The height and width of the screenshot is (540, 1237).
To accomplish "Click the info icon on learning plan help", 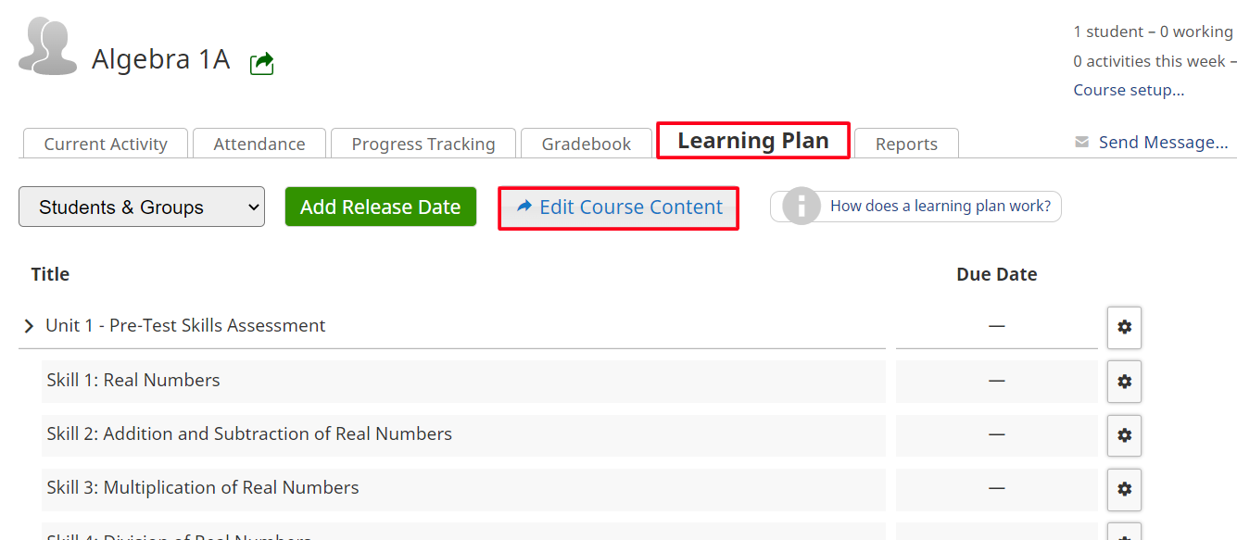I will (x=802, y=207).
